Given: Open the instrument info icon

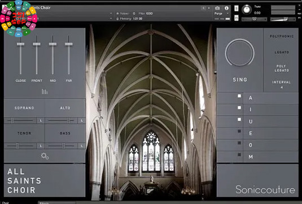Looking at the screenshot, I should [x=226, y=8].
